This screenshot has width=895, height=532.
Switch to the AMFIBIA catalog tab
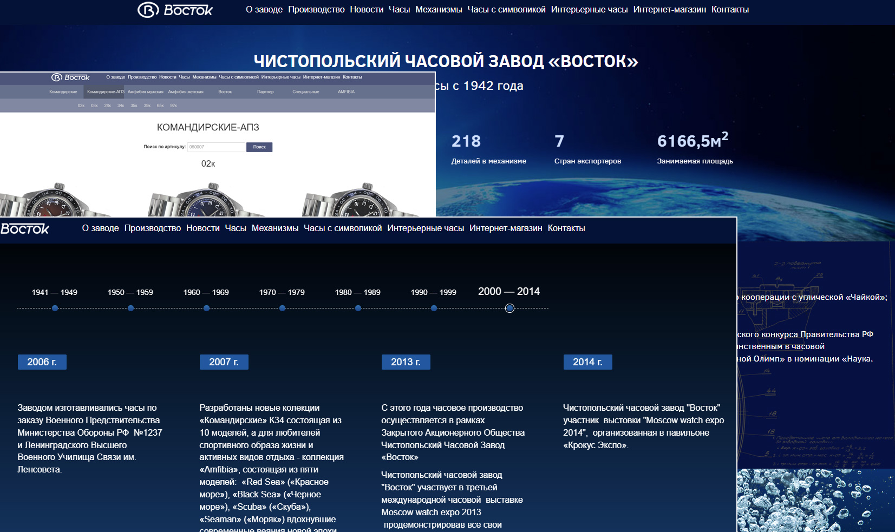pos(346,92)
